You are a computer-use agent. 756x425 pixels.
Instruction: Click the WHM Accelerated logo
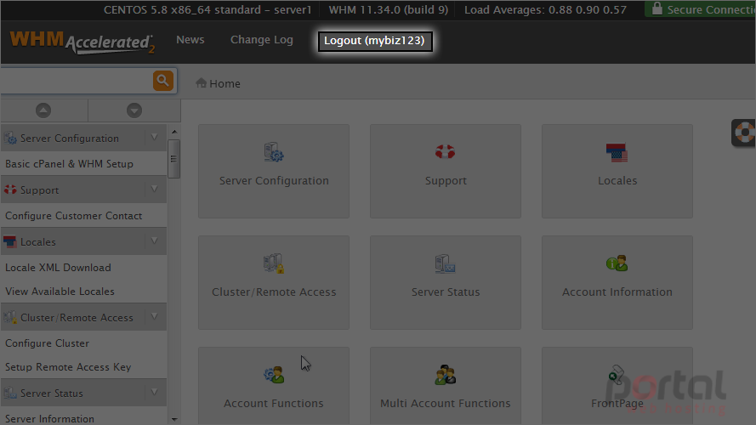pyautogui.click(x=82, y=42)
